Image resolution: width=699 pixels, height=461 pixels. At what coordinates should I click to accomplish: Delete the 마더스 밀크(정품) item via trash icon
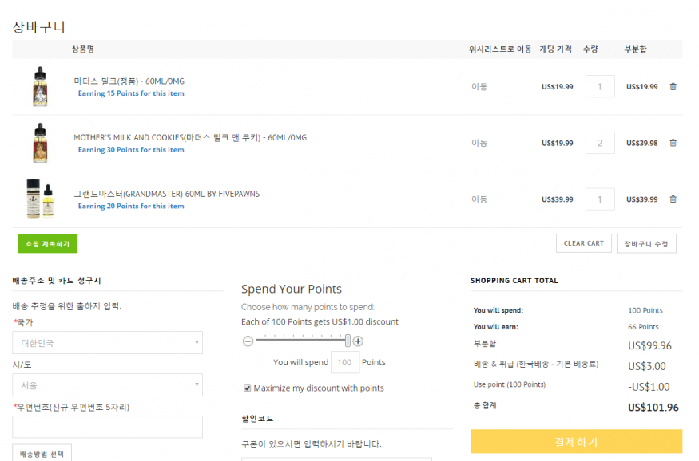tap(673, 87)
